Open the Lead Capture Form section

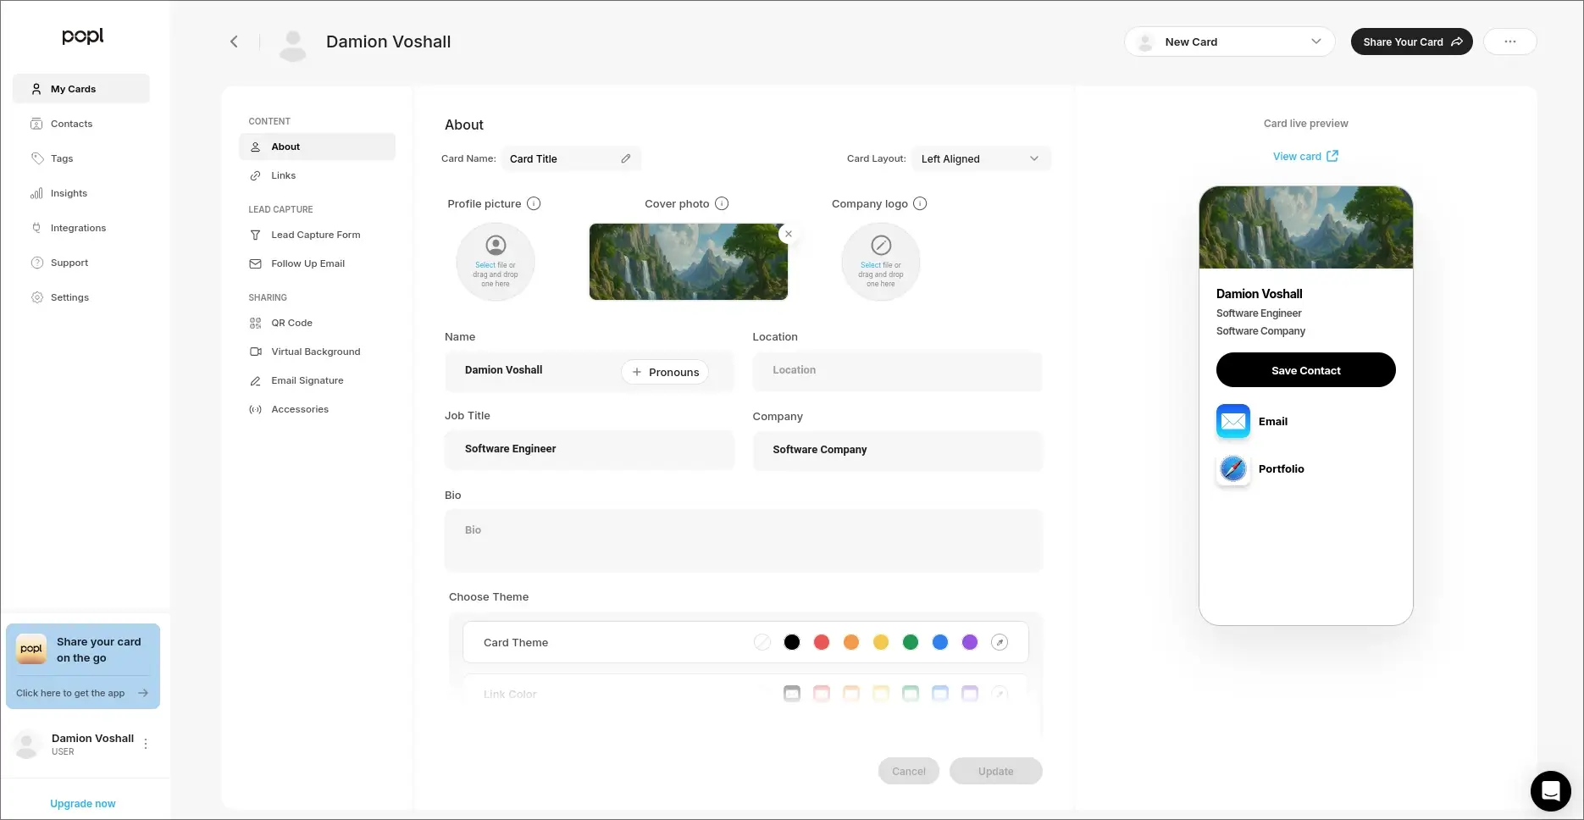[x=315, y=235]
